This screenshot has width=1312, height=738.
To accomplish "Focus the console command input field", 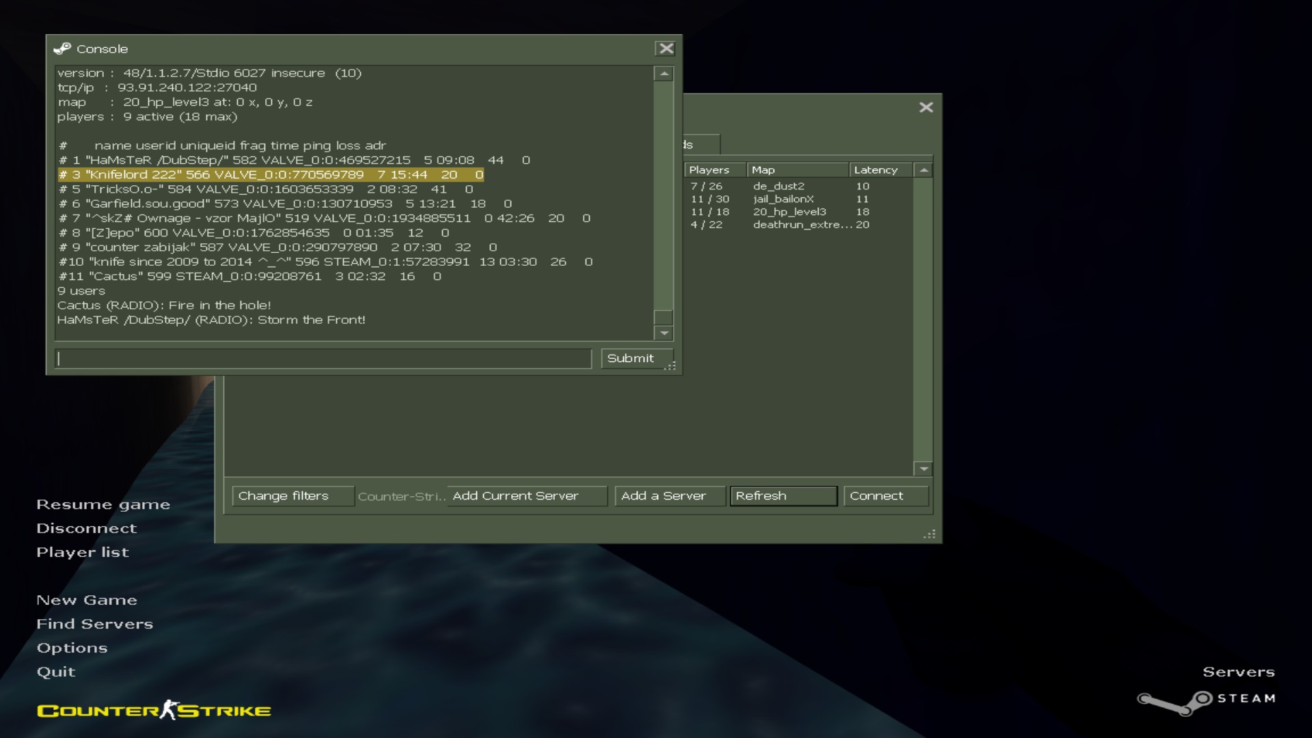I will (x=323, y=359).
